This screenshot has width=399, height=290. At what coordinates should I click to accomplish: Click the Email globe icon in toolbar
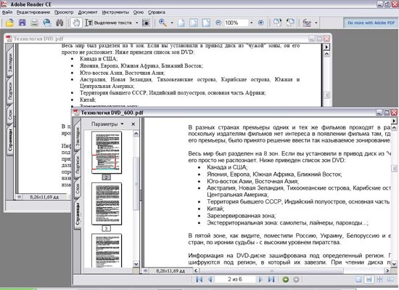[47, 23]
